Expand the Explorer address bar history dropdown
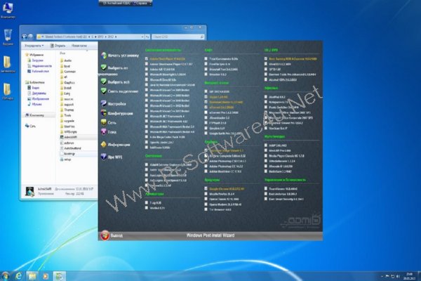 pos(142,37)
